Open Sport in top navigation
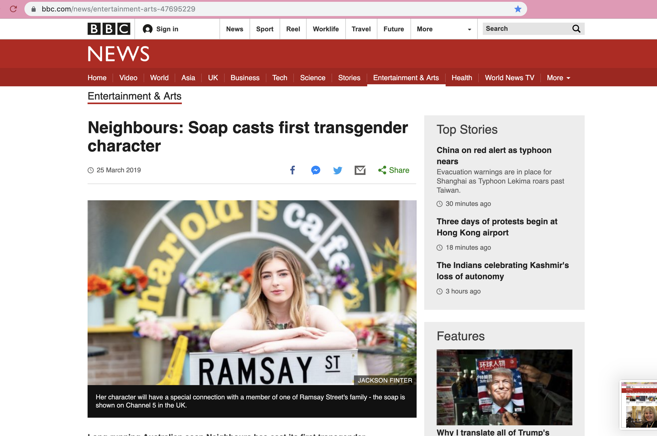This screenshot has width=657, height=436. pos(265,29)
